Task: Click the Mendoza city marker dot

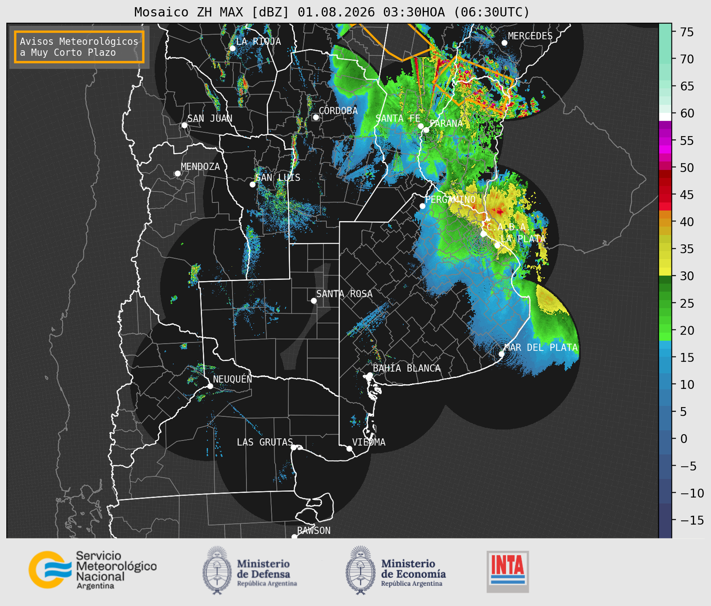Action: pyautogui.click(x=177, y=174)
